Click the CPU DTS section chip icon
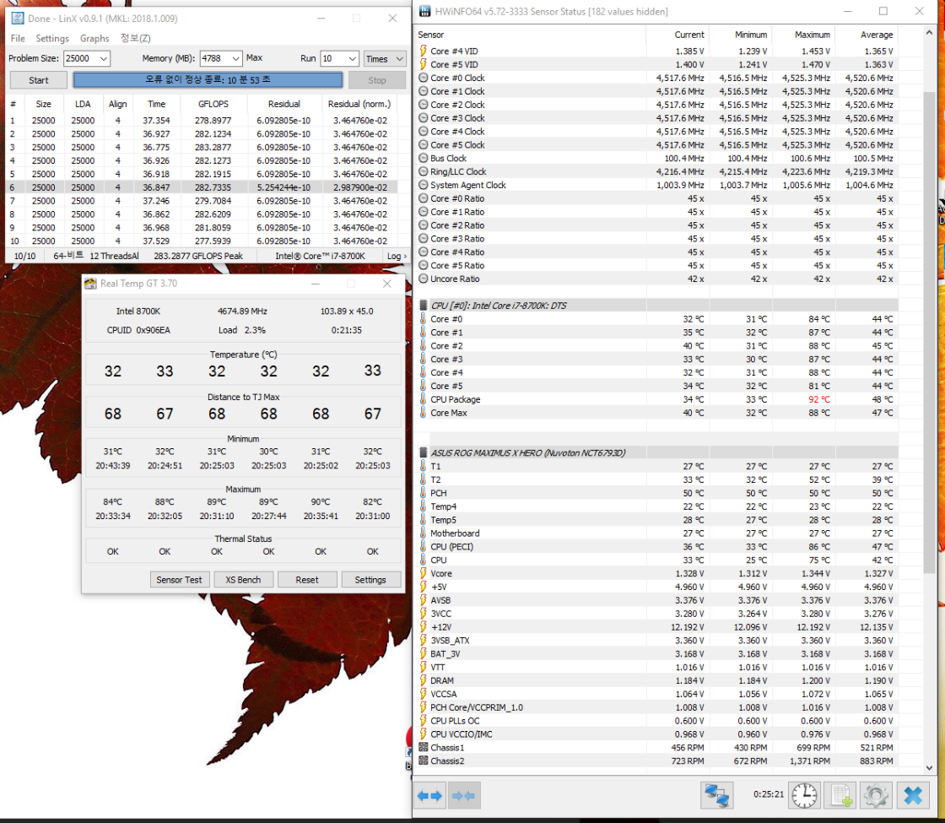 click(424, 305)
